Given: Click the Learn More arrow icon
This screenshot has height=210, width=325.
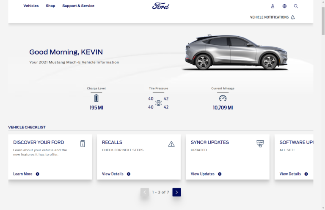Looking at the screenshot, I should point(38,174).
